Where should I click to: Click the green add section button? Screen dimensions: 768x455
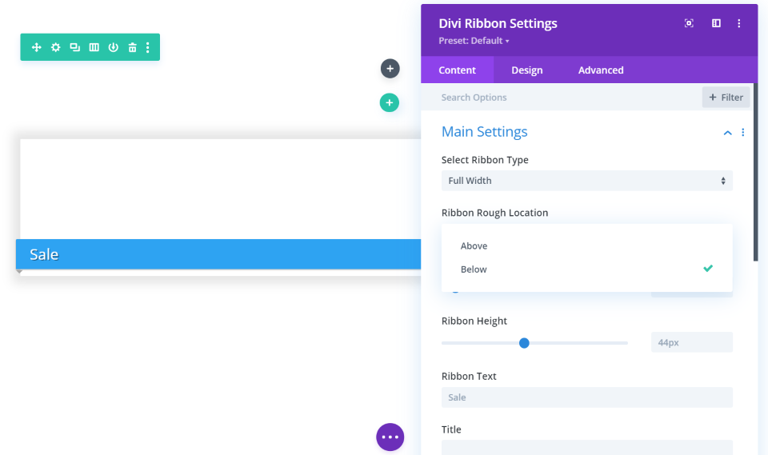pos(390,102)
